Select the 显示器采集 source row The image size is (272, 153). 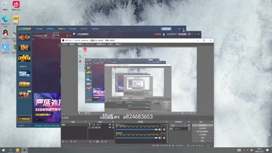(x=101, y=128)
